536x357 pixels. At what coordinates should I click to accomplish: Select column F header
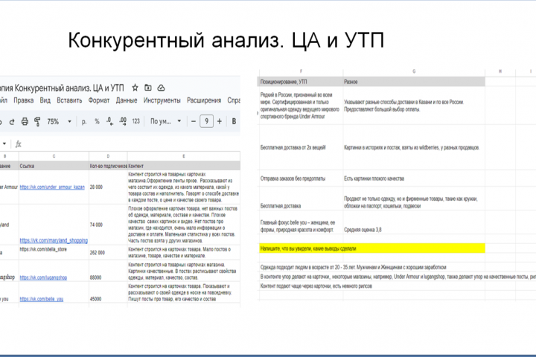coord(301,71)
